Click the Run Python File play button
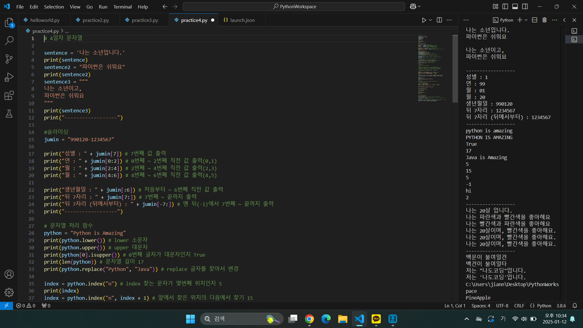 [424, 20]
